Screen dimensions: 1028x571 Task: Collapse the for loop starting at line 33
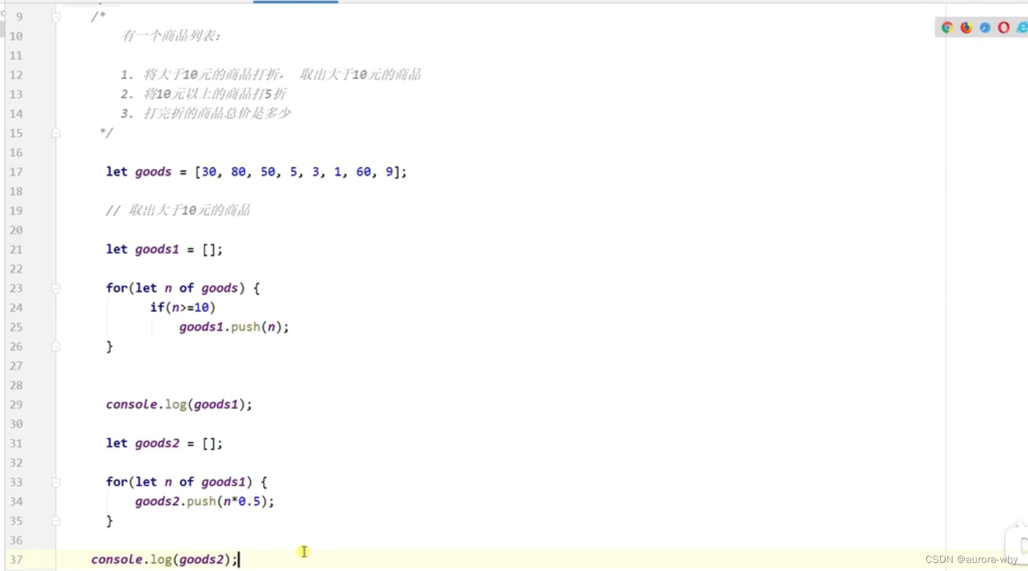click(56, 482)
